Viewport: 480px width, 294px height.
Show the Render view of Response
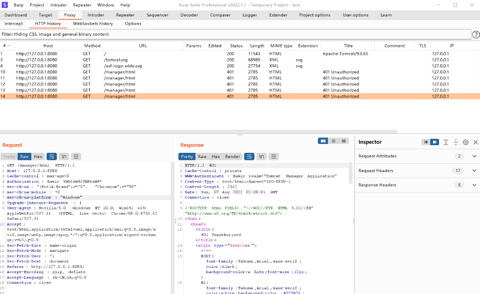232,156
